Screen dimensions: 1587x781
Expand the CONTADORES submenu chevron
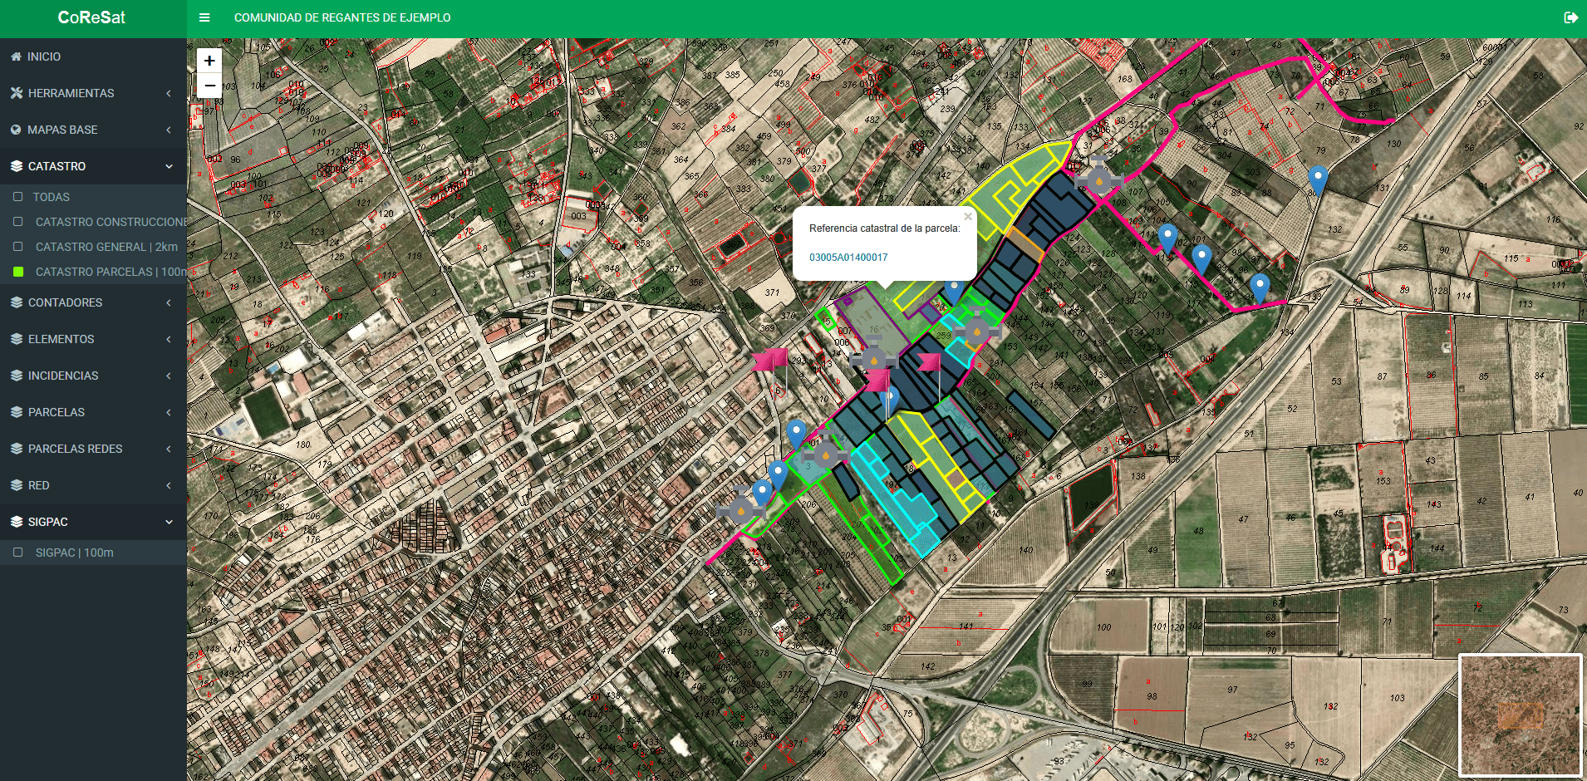(x=169, y=302)
